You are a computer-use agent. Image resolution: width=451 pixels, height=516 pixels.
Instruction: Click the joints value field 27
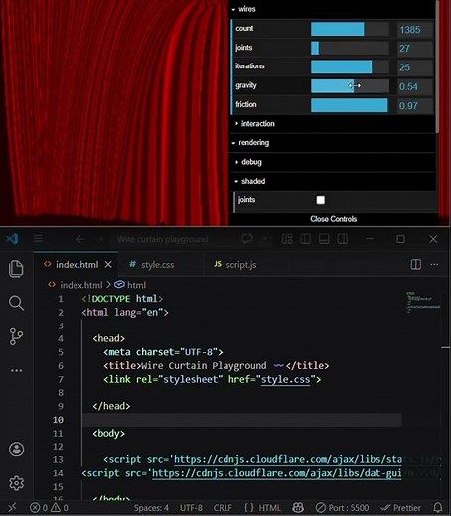415,49
